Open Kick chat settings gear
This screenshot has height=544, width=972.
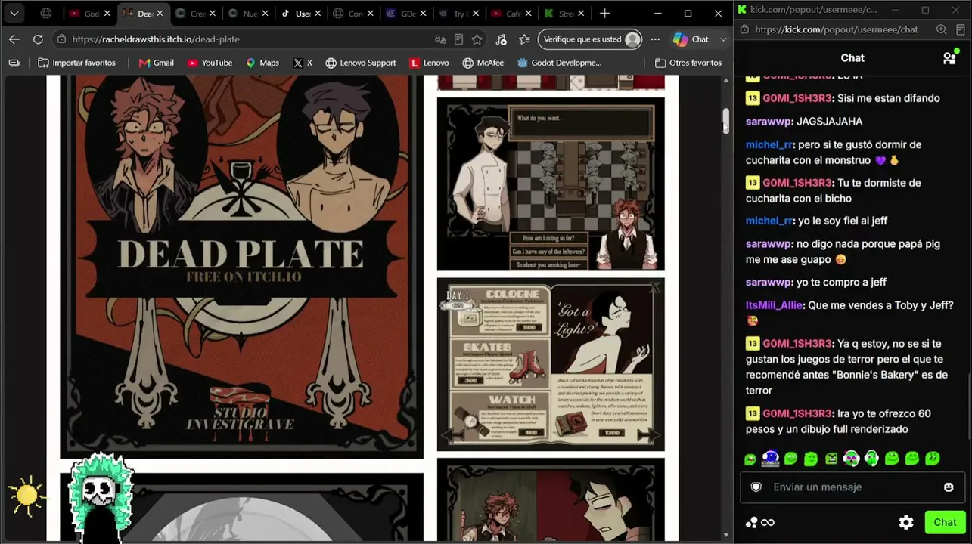click(x=906, y=522)
